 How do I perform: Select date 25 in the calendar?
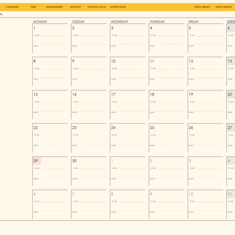(152, 128)
